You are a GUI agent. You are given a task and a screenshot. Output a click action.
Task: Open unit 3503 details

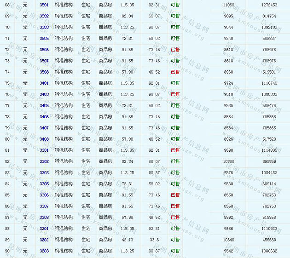tap(44, 27)
